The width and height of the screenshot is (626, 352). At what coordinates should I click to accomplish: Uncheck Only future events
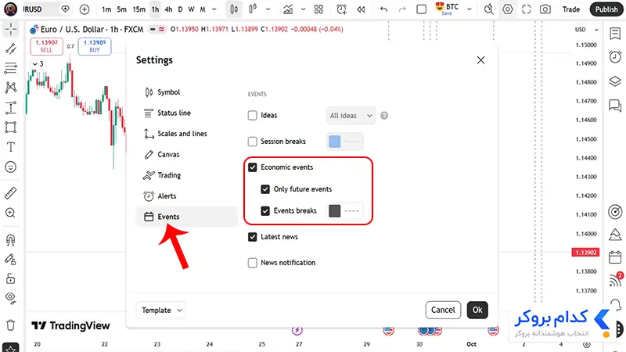pos(265,189)
